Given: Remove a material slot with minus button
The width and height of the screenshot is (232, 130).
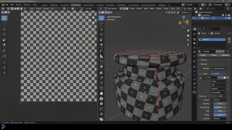Looking at the screenshot, I should 229,42.
